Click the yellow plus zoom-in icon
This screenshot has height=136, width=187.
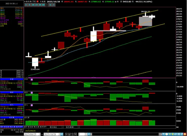[x=173, y=134]
